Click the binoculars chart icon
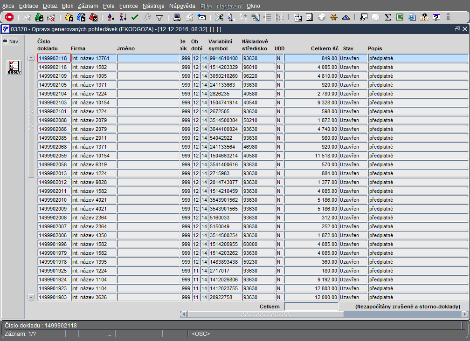Image resolution: width=470 pixels, height=341 pixels. click(364, 17)
